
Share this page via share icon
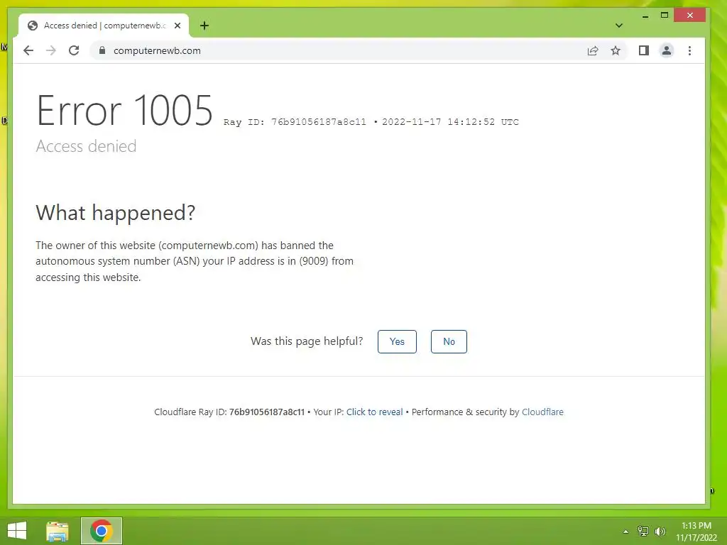point(593,50)
